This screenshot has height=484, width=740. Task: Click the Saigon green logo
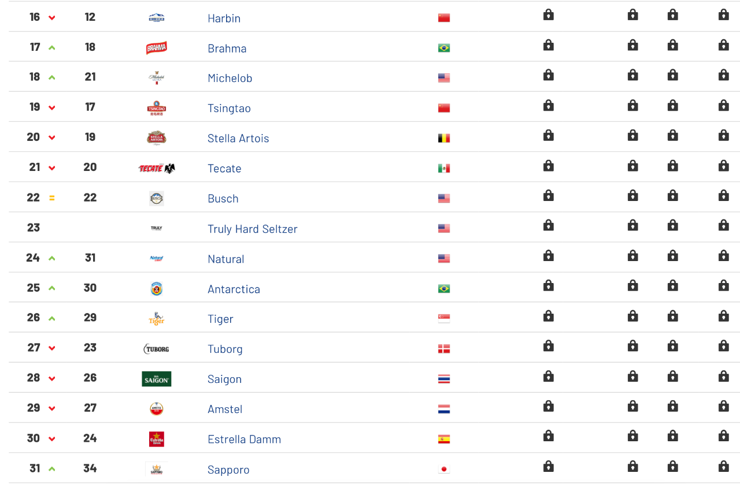tap(156, 379)
